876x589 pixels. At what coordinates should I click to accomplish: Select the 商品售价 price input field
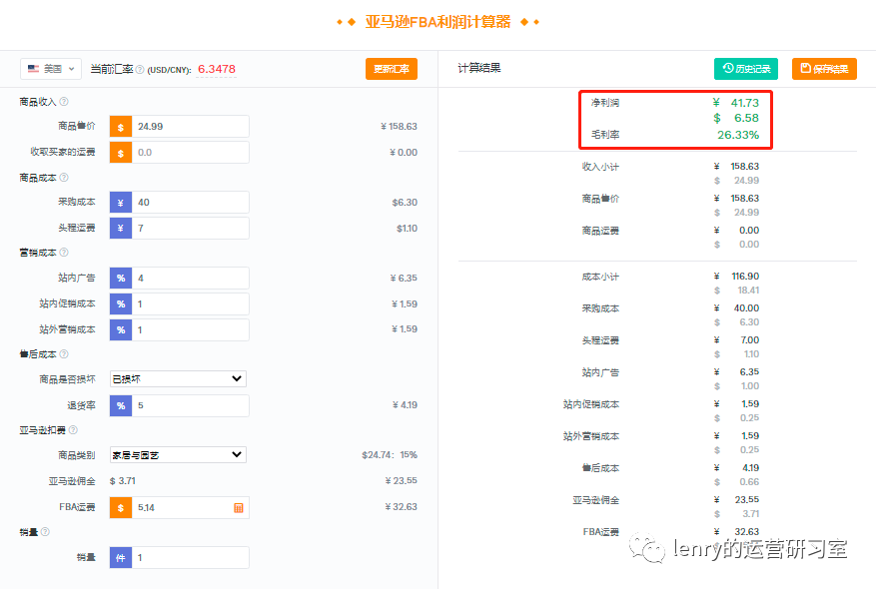(x=190, y=127)
